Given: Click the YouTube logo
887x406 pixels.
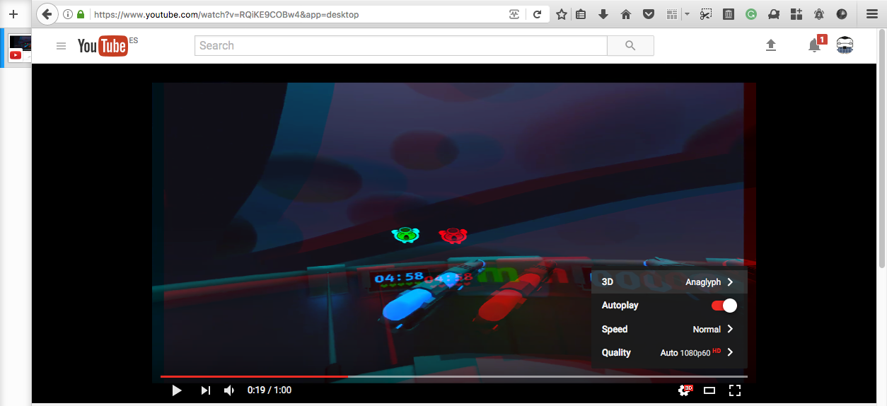Looking at the screenshot, I should 103,46.
